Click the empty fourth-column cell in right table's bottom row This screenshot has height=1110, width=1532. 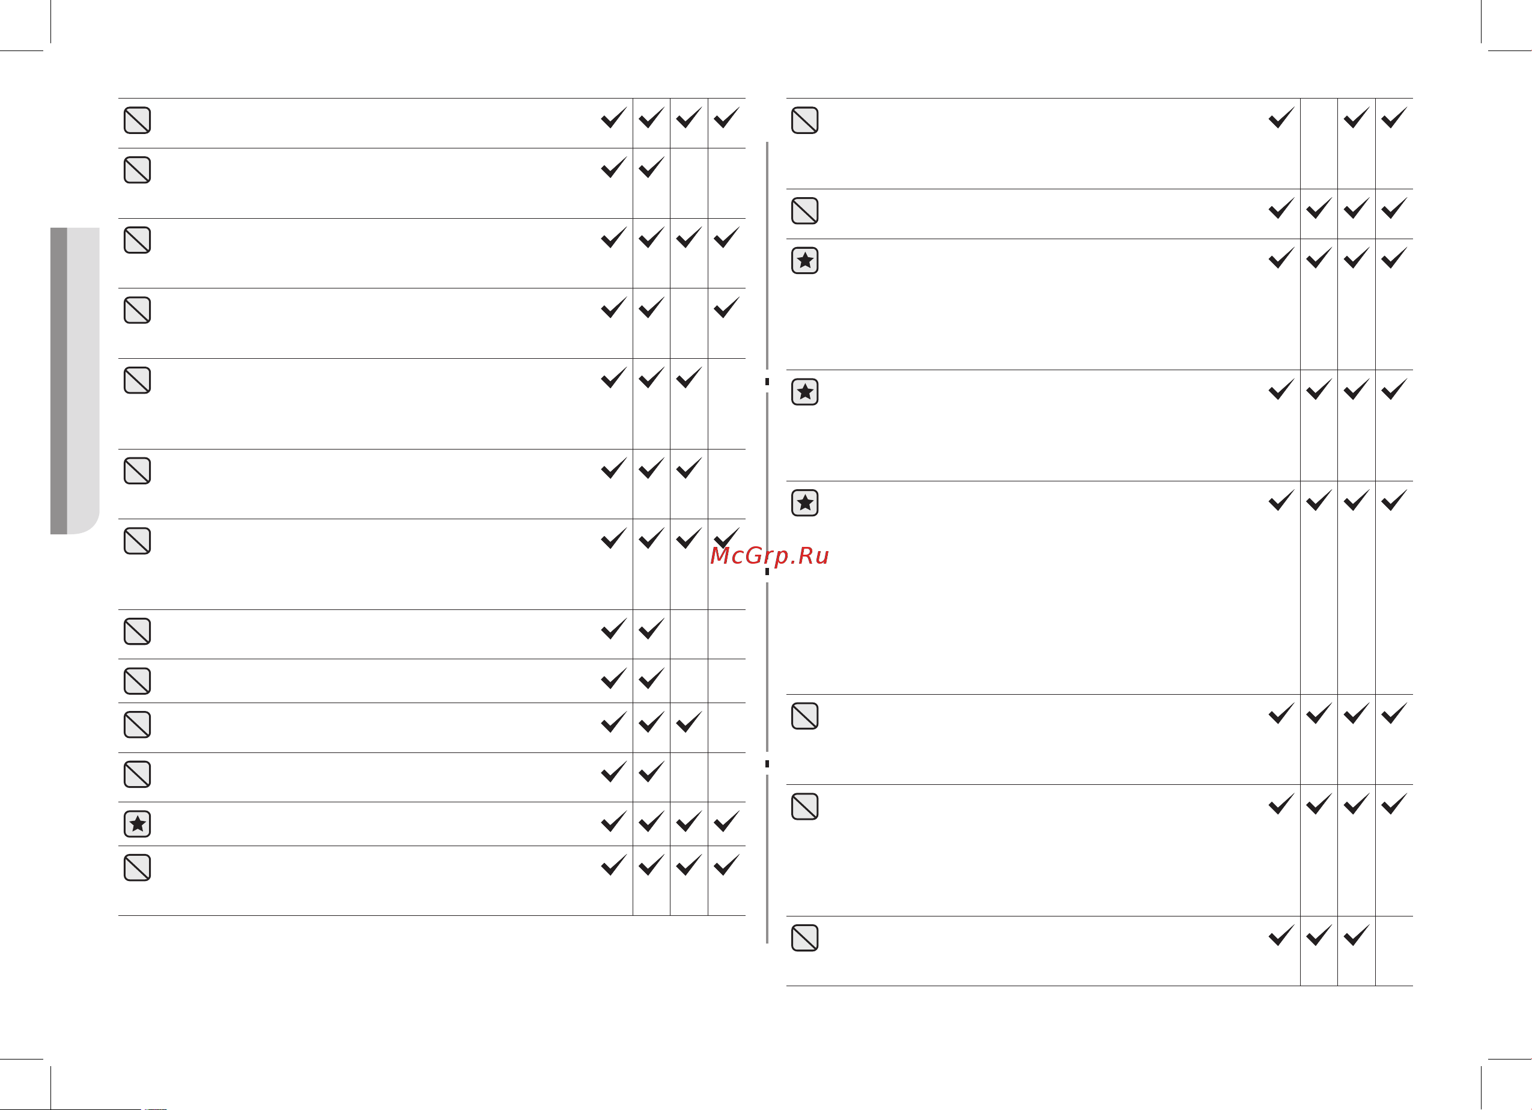[x=1394, y=951]
